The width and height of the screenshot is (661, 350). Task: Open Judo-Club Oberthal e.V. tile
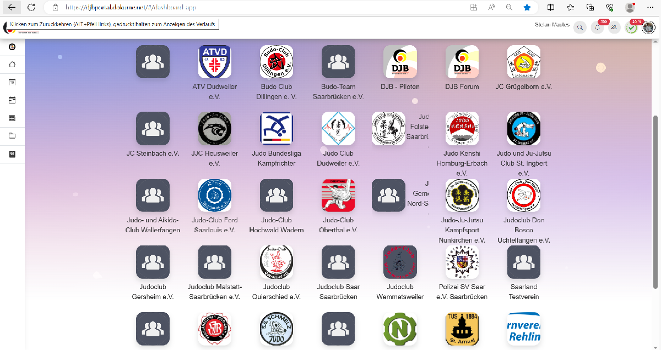coord(338,195)
